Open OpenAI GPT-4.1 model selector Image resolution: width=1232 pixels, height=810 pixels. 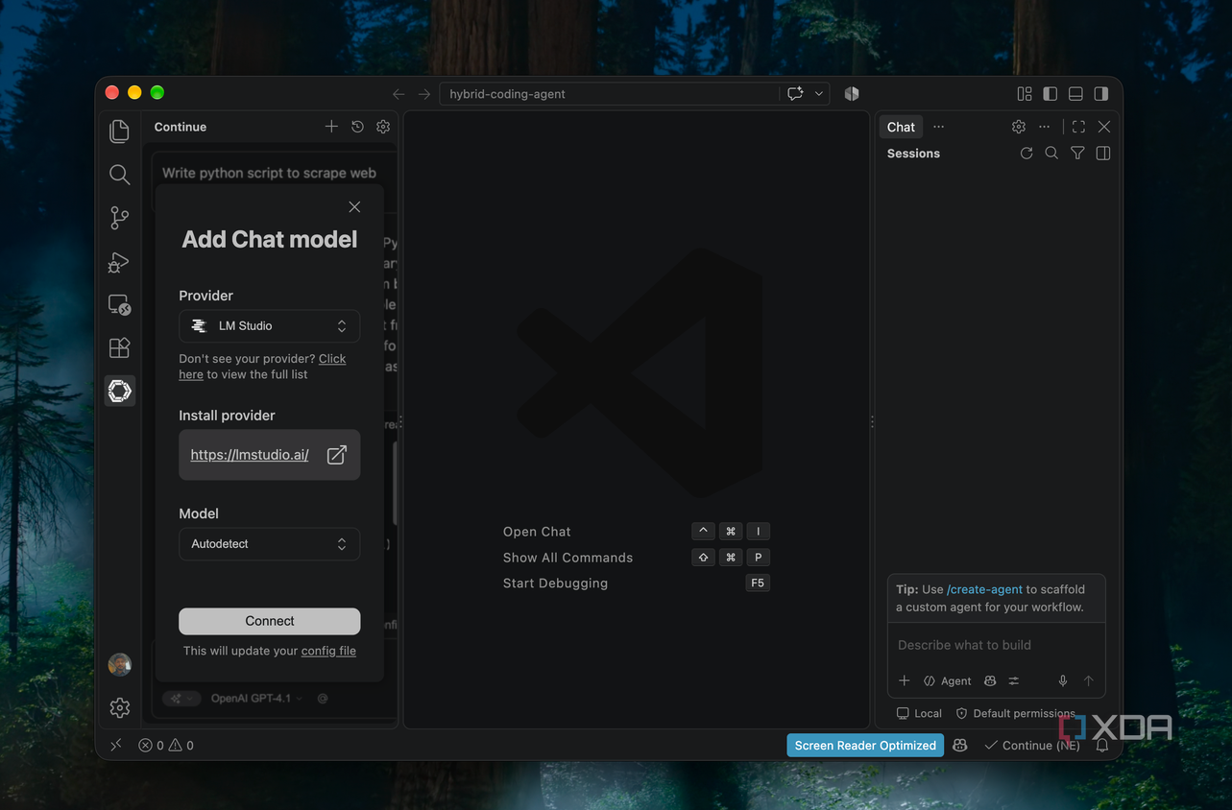click(256, 699)
